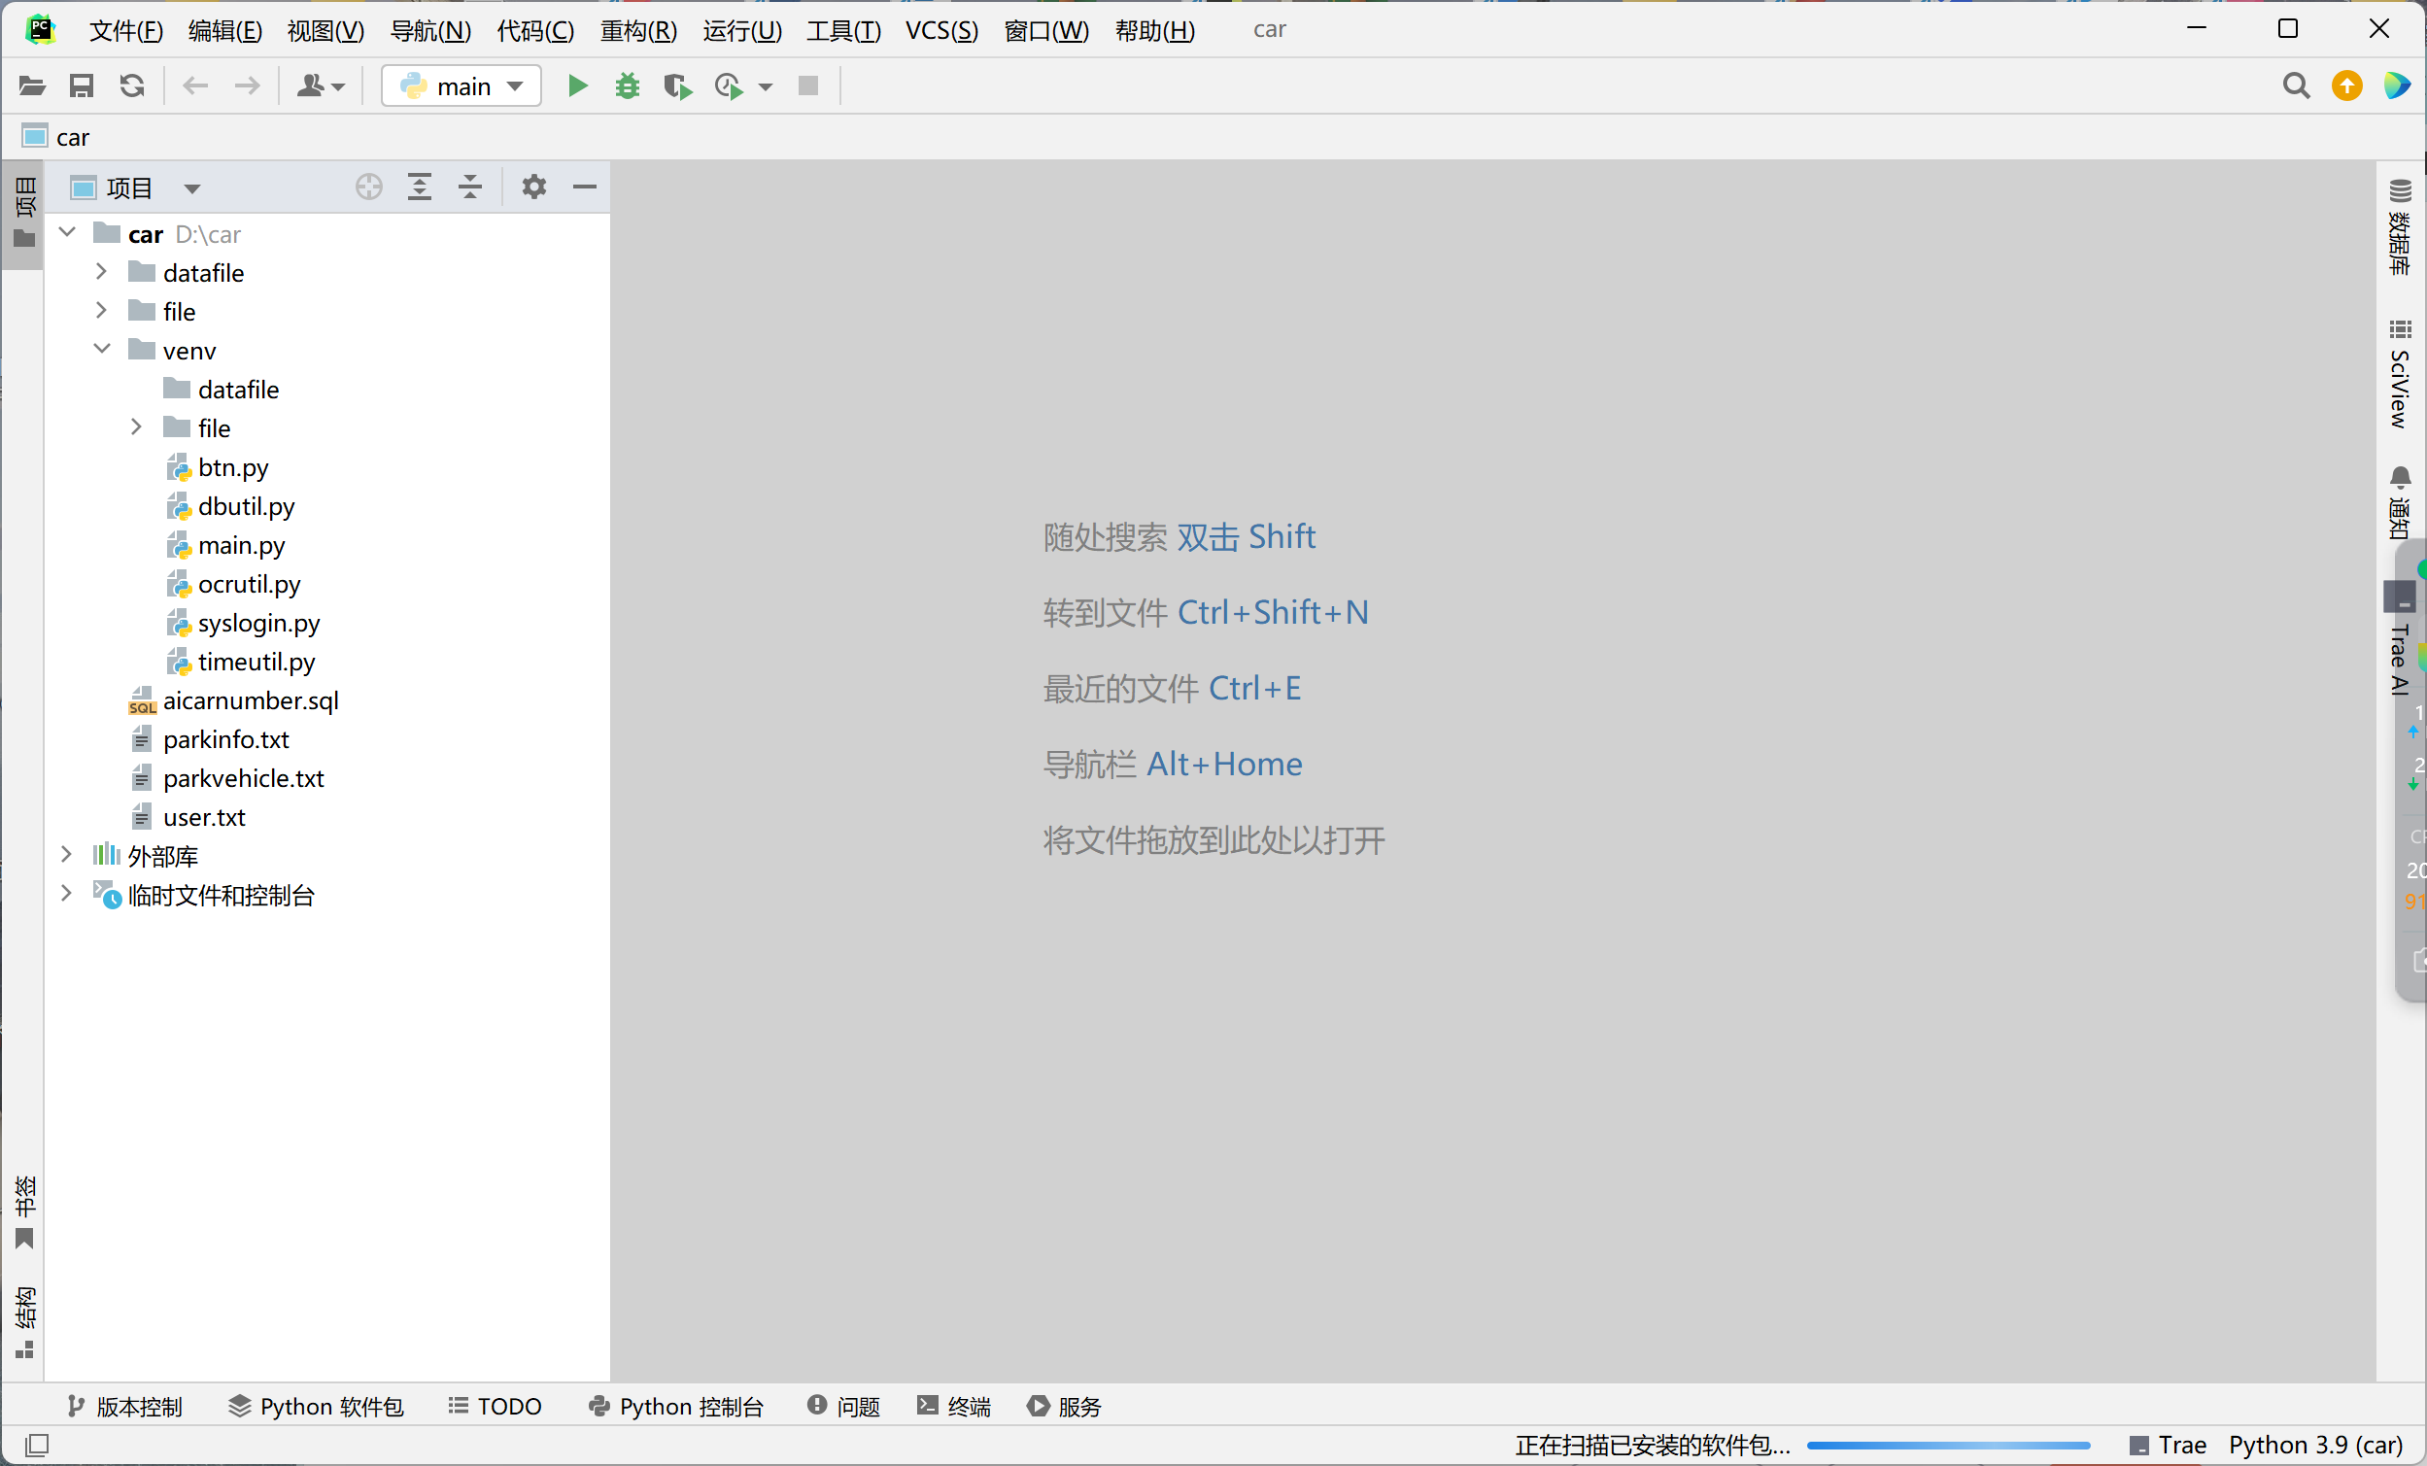The width and height of the screenshot is (2427, 1466).
Task: Start debugging with the bug icon
Action: (627, 86)
